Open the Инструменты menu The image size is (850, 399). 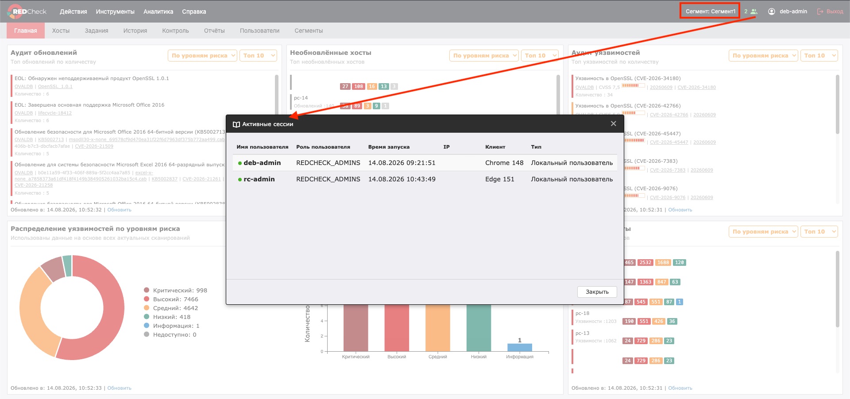tap(115, 12)
